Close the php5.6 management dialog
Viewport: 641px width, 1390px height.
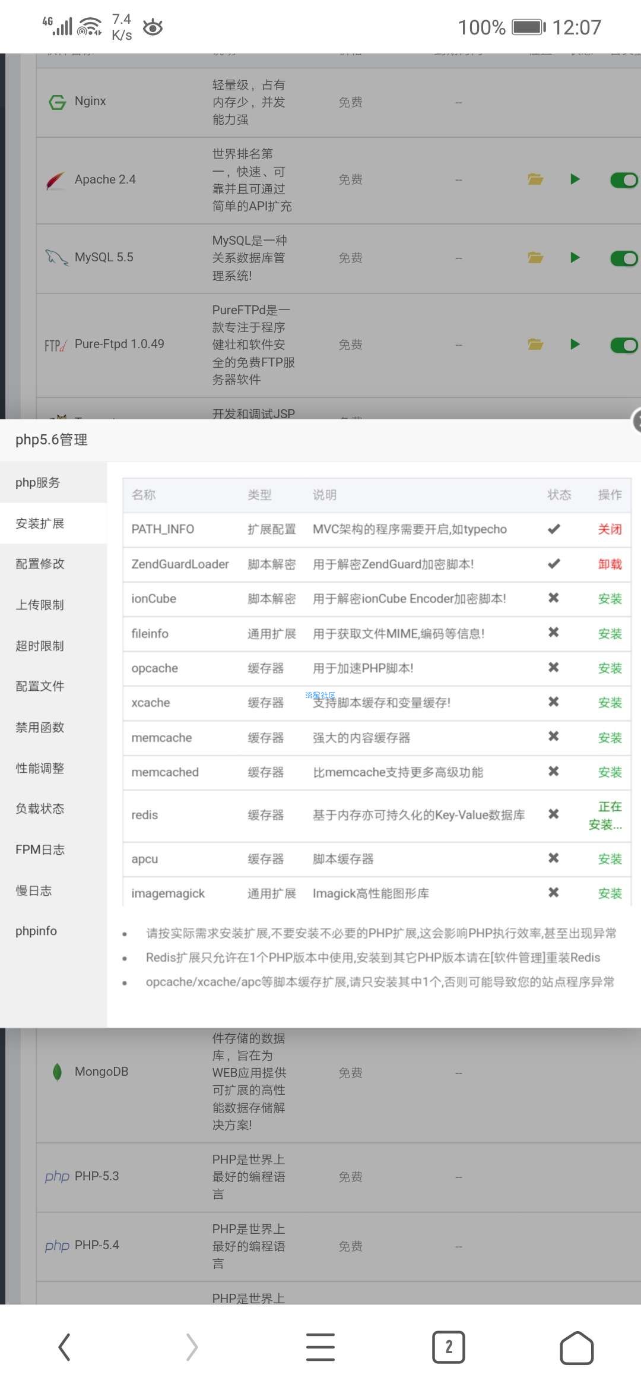(636, 421)
